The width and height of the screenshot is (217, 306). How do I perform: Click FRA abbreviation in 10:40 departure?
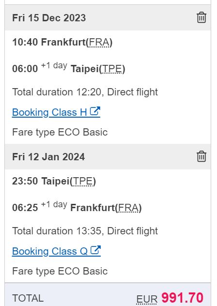(99, 42)
